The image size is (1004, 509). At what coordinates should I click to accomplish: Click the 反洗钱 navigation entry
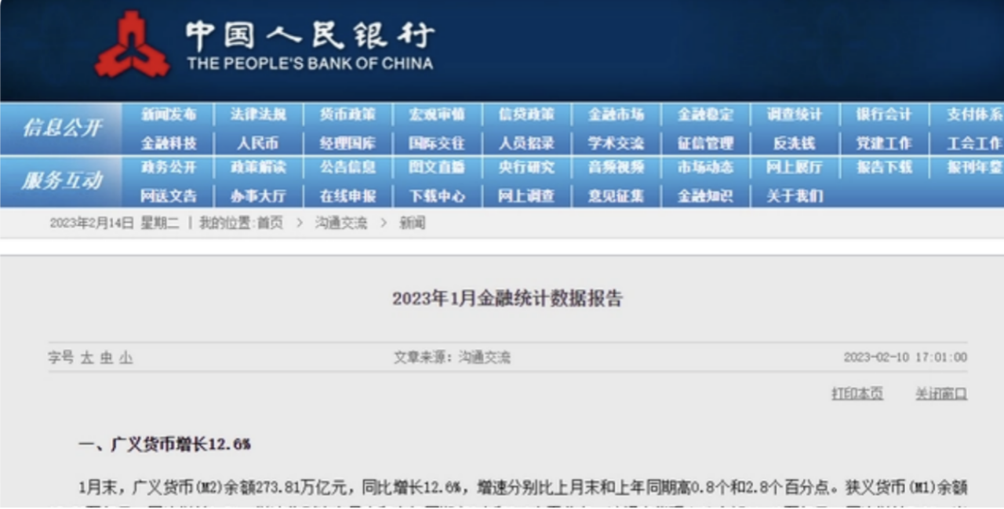[792, 143]
